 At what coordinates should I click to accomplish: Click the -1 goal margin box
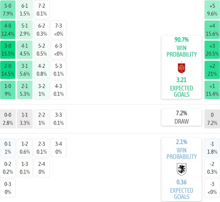212,148
